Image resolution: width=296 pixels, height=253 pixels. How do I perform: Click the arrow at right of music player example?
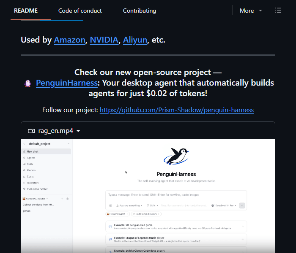[243, 239]
